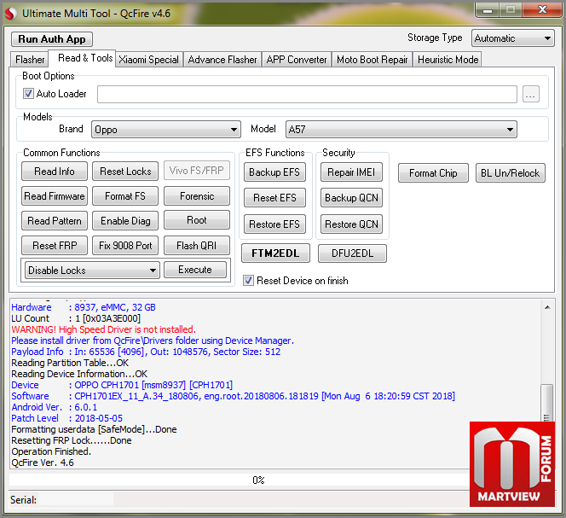Screen dimensions: 566x518
Task: Click the 'LU Count : 1 [0x03A3E000]' line
Action: [76, 318]
